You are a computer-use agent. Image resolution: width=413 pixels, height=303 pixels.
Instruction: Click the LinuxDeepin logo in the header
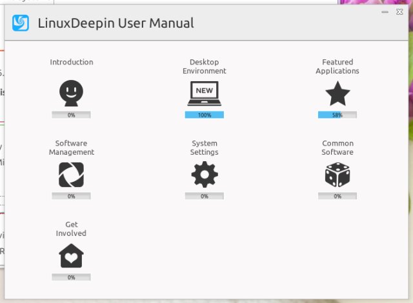point(21,23)
